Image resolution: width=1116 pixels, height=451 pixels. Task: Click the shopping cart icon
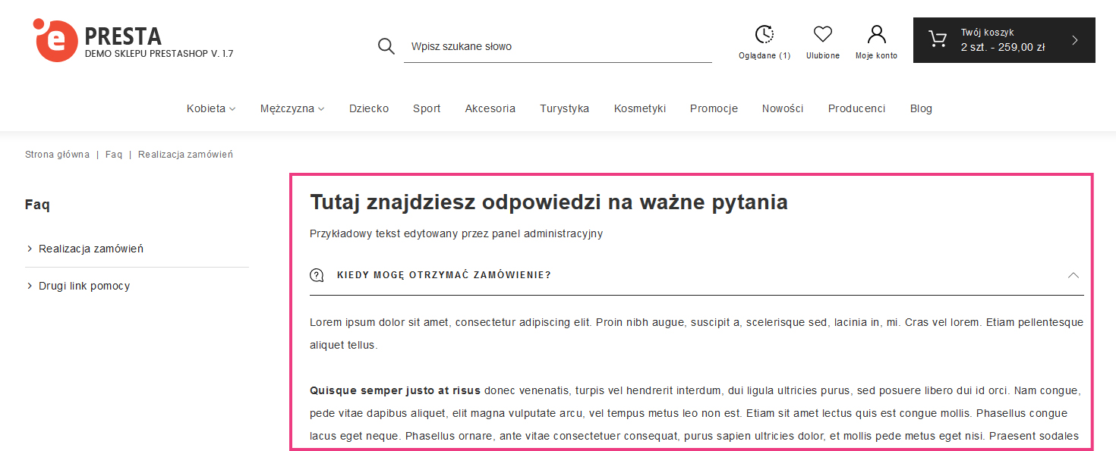tap(938, 40)
